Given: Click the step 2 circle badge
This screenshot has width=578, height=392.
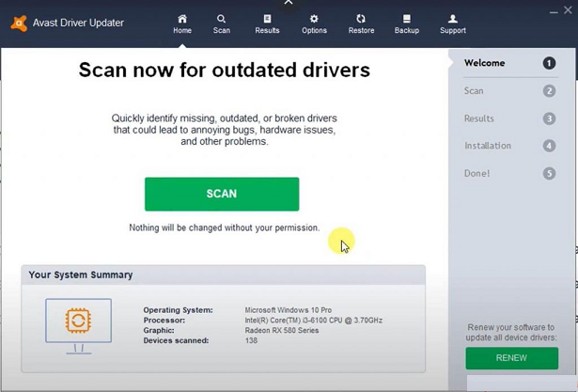Looking at the screenshot, I should (549, 91).
